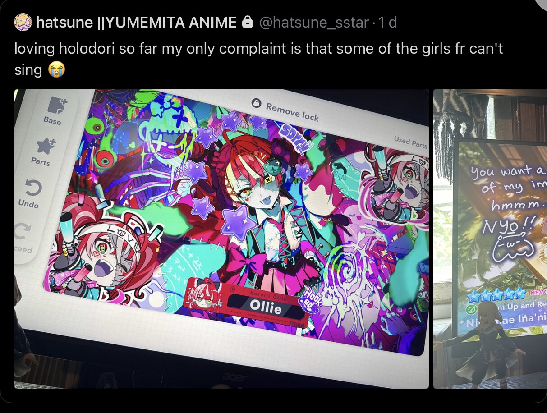Open the Ollie card photo

pos(221,239)
